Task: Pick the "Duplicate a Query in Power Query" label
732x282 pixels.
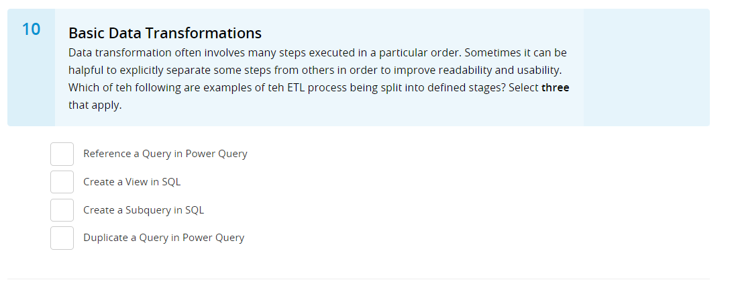Action: click(164, 238)
